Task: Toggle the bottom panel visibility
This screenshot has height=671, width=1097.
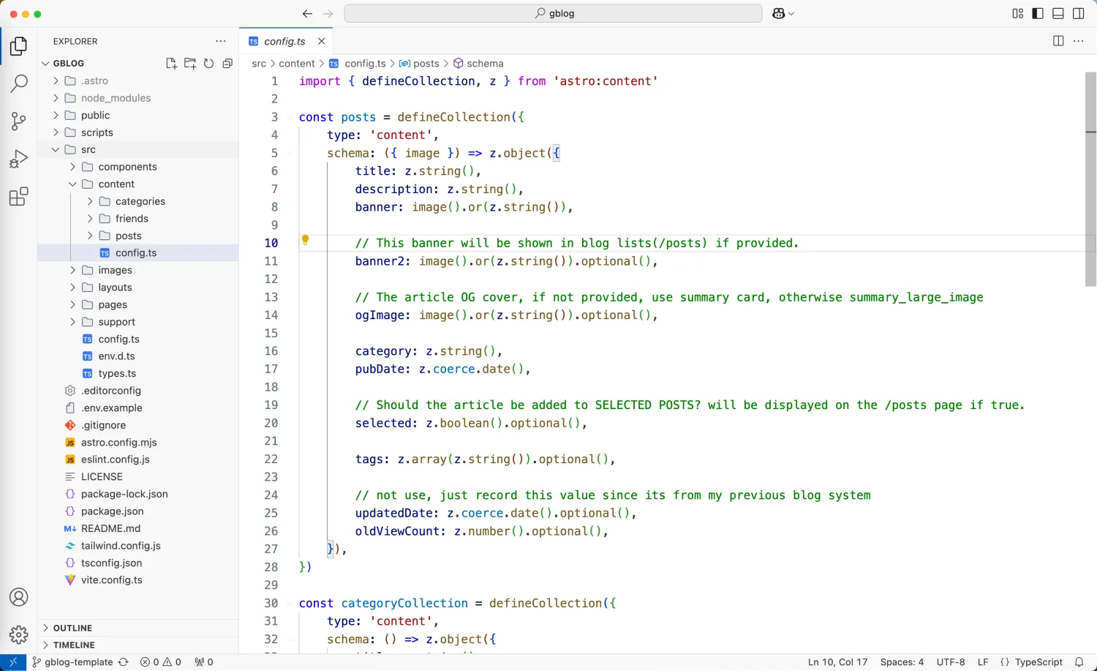Action: (x=1058, y=14)
